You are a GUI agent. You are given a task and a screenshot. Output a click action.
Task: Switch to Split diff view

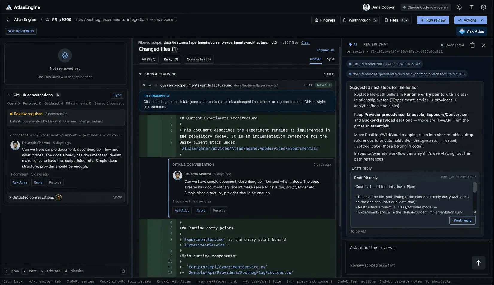coord(331,59)
